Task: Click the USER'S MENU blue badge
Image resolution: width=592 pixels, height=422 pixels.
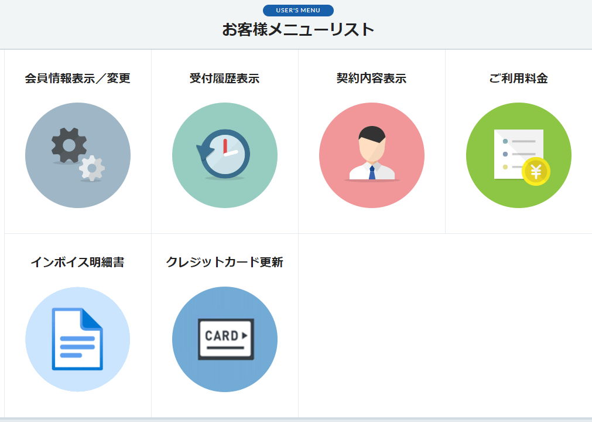Action: click(x=298, y=11)
